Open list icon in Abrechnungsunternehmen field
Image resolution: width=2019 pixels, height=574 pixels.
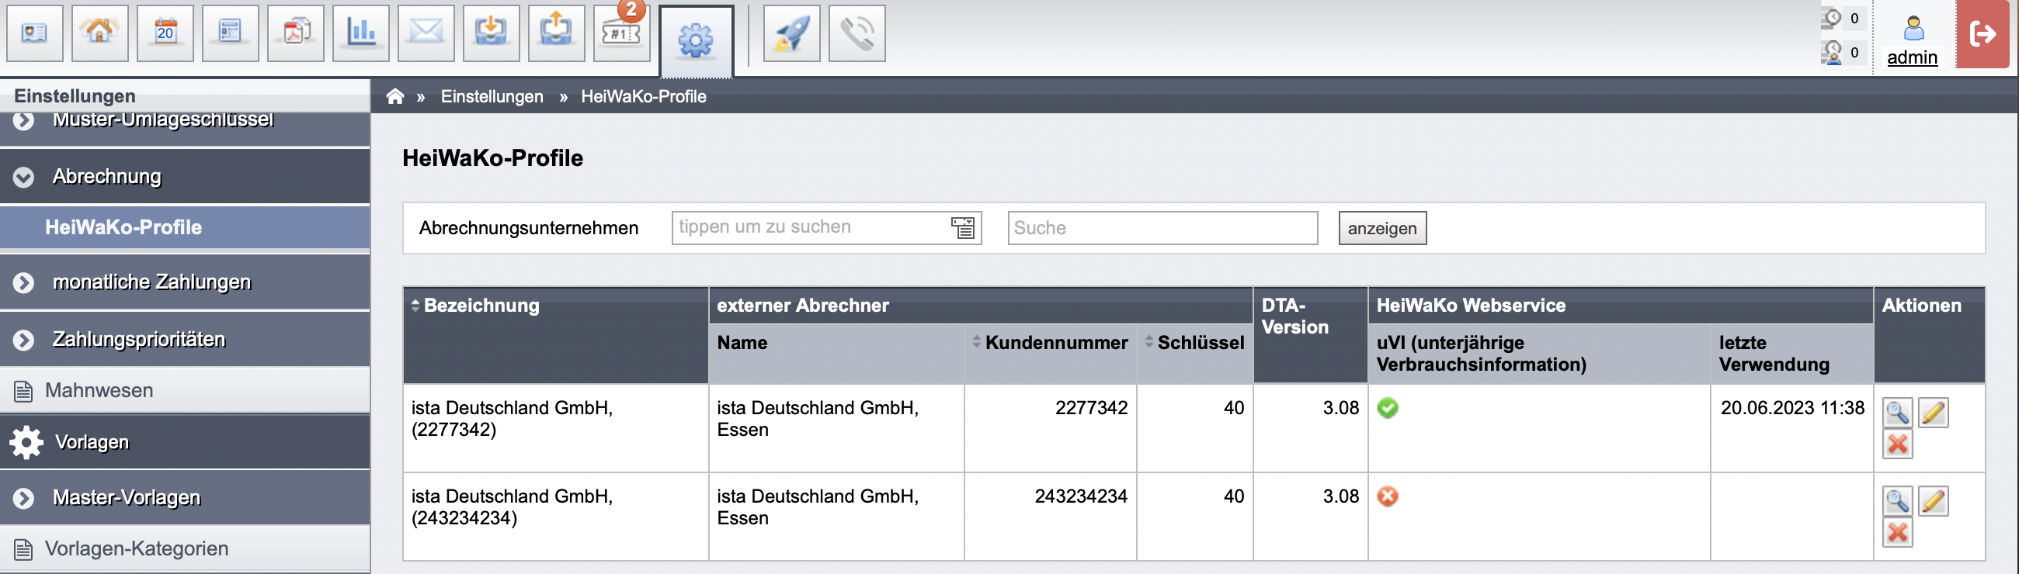point(962,228)
